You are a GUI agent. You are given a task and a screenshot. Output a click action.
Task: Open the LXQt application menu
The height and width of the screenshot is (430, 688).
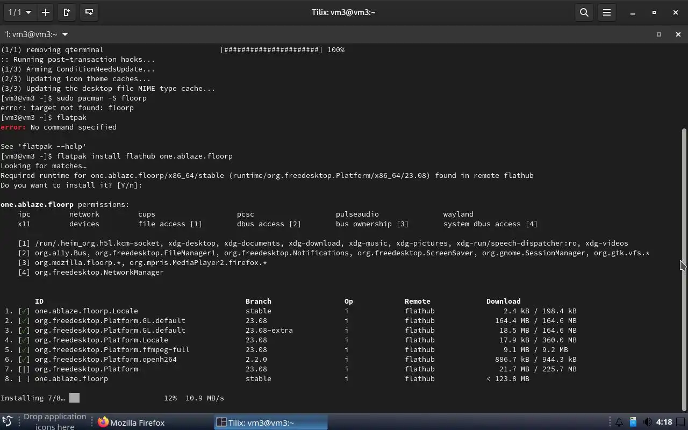pos(7,421)
